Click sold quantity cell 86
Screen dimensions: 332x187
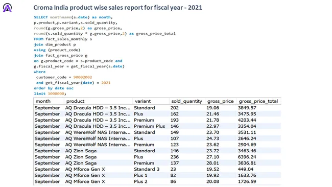(173, 181)
